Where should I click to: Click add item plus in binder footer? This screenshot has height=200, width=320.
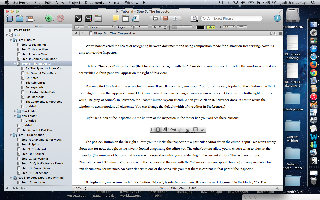click(7, 188)
